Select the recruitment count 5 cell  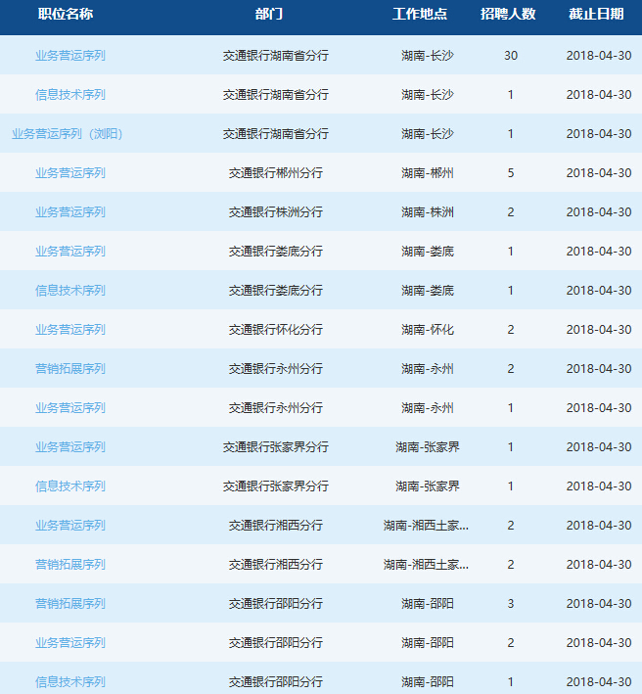pos(511,173)
